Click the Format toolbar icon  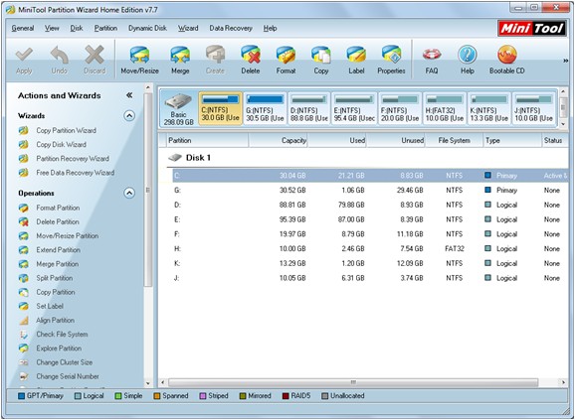pos(286,55)
